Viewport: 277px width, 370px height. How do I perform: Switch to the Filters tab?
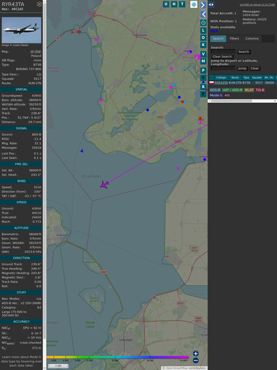(234, 39)
